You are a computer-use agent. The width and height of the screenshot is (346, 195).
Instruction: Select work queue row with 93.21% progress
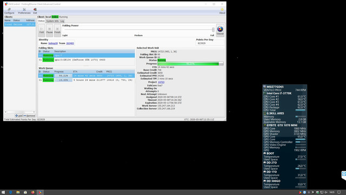[x=86, y=76]
